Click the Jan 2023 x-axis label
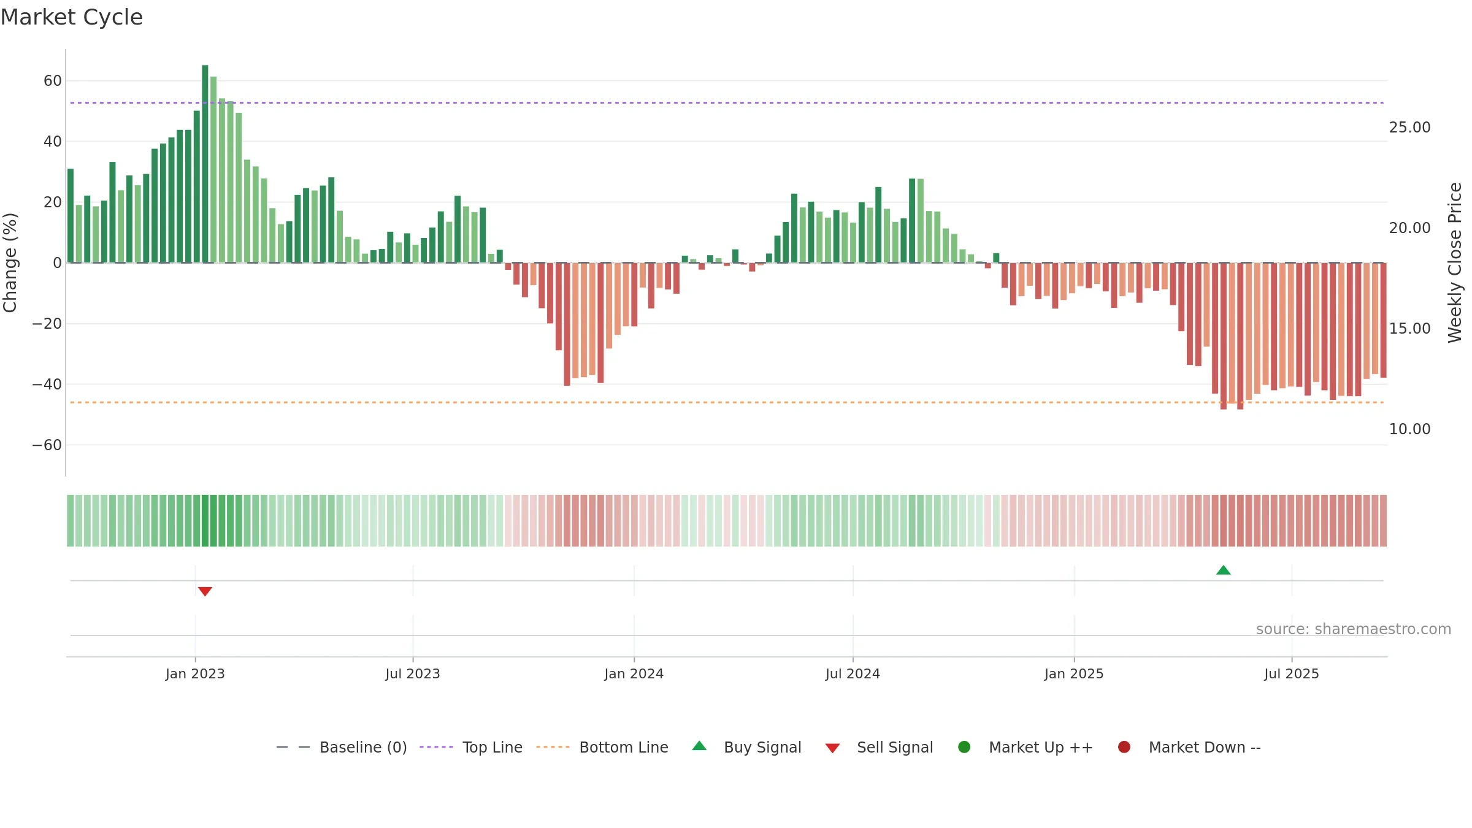 click(x=195, y=674)
